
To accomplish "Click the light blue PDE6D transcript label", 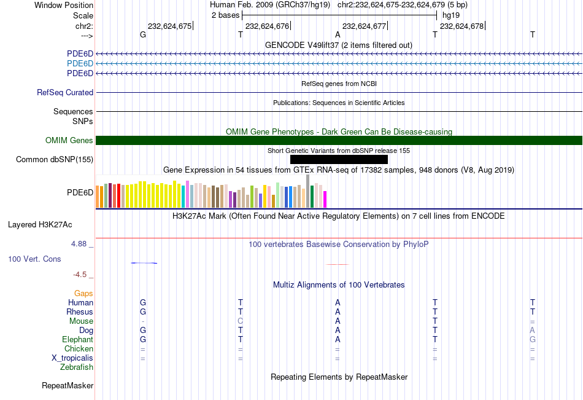I will 80,64.
